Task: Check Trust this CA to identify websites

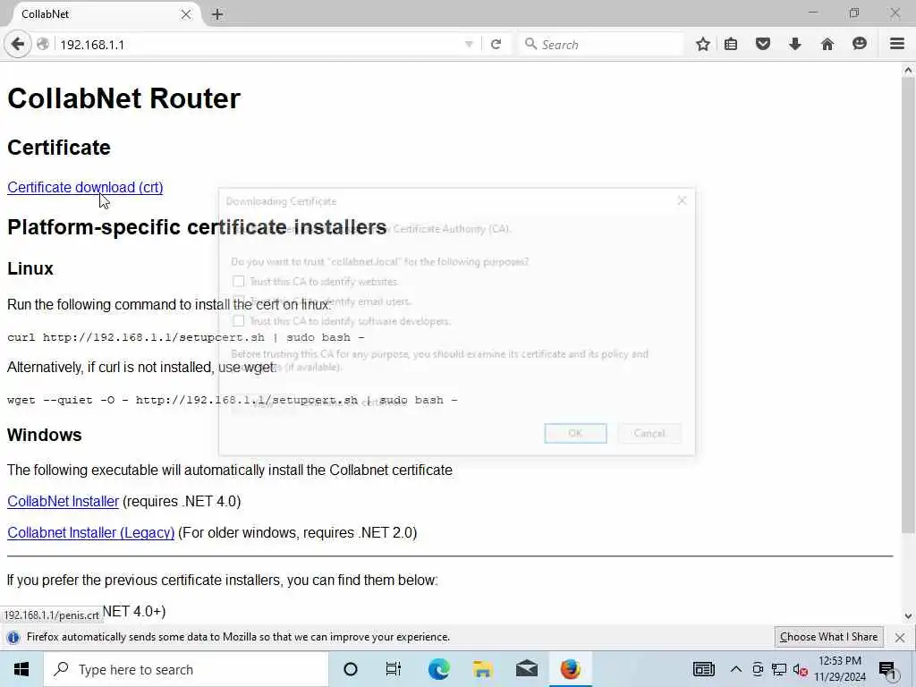Action: point(238,282)
